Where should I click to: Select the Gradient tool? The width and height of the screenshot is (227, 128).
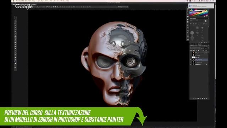click(x=15, y=42)
